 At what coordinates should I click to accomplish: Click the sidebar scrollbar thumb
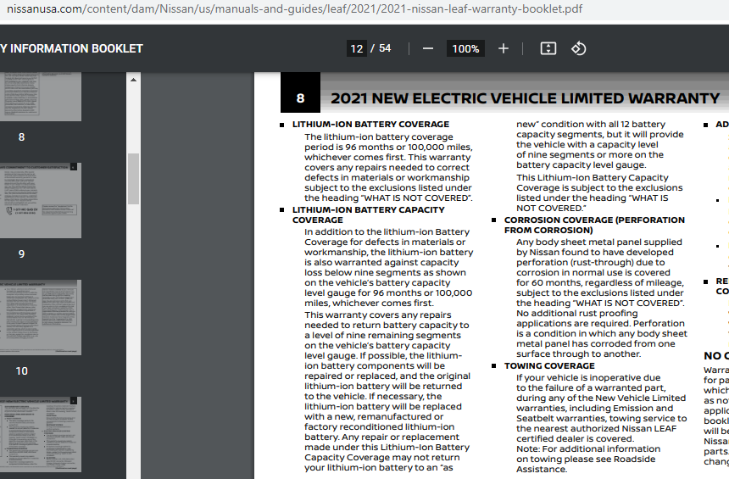[x=133, y=178]
